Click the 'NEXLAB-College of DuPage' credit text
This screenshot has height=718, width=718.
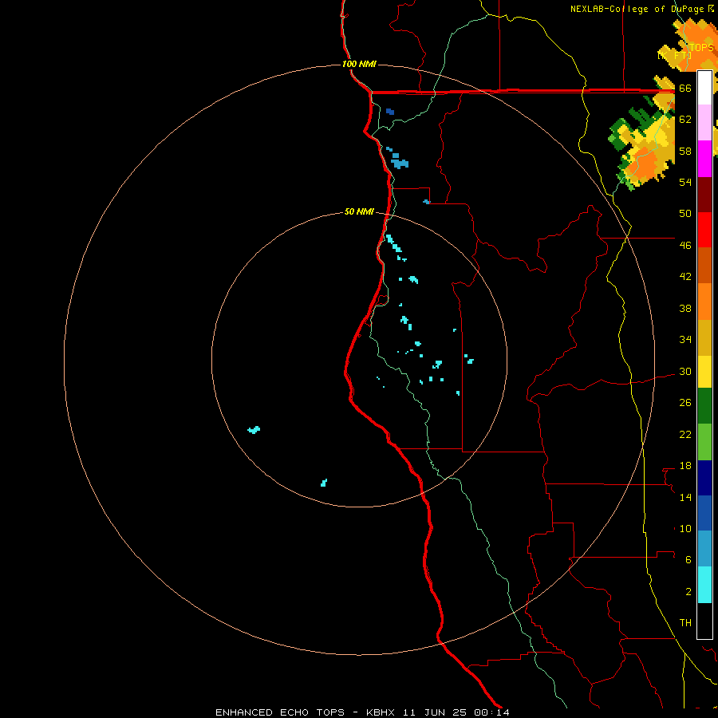[x=637, y=9]
